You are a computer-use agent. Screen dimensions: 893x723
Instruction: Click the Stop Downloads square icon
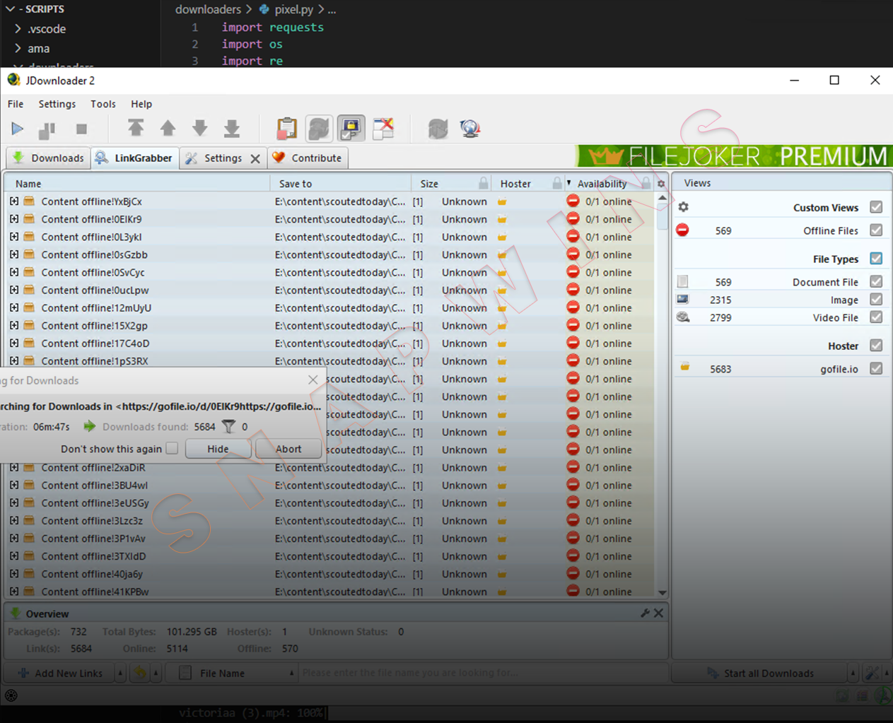pos(81,129)
